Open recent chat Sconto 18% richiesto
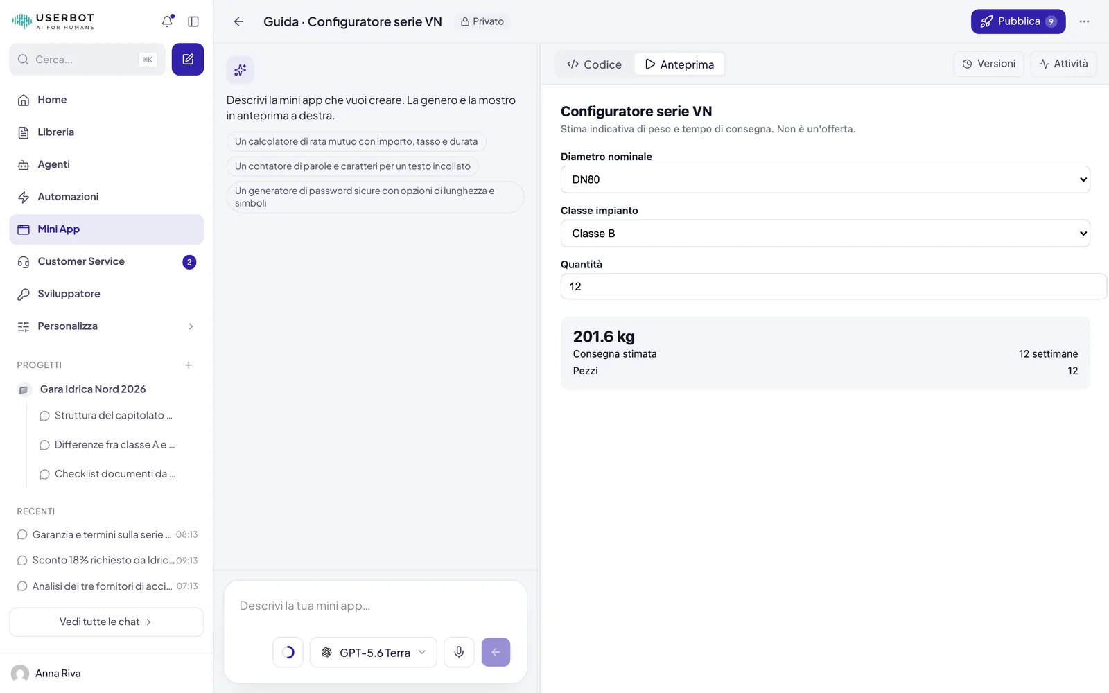The width and height of the screenshot is (1109, 693). (x=107, y=560)
